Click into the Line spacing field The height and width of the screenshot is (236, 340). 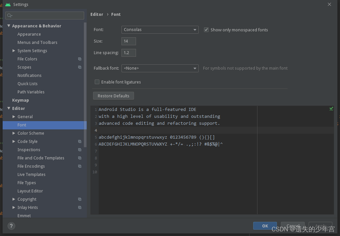coord(129,53)
